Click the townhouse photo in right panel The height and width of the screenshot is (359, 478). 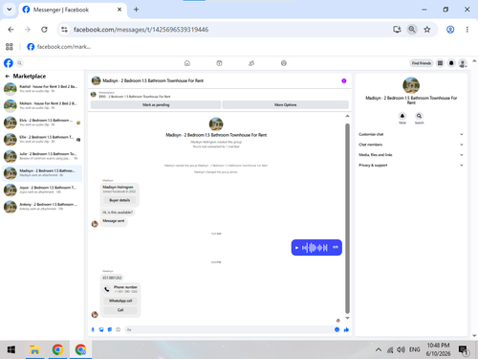411,85
